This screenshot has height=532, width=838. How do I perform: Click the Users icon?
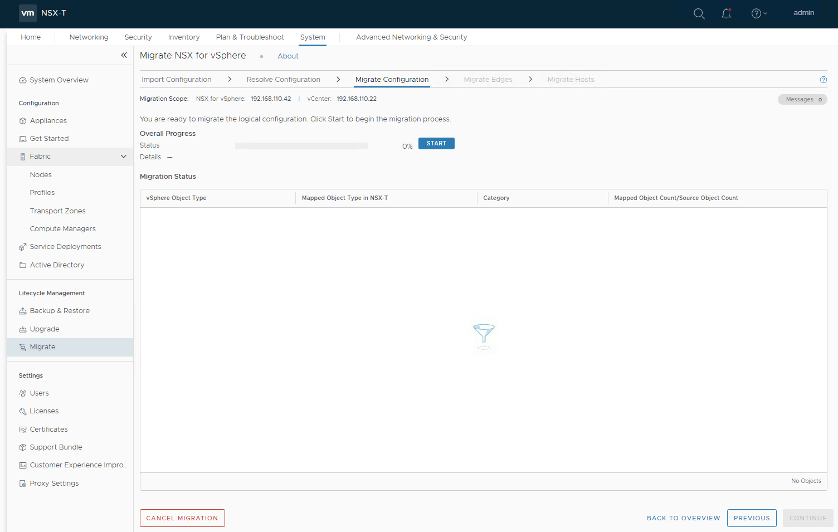[23, 393]
